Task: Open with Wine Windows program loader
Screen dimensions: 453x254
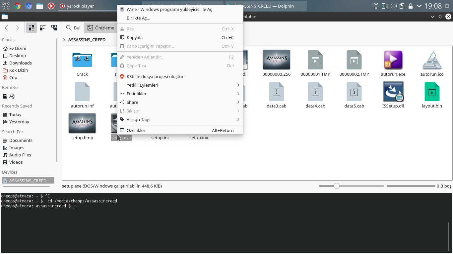Action: tap(169, 9)
